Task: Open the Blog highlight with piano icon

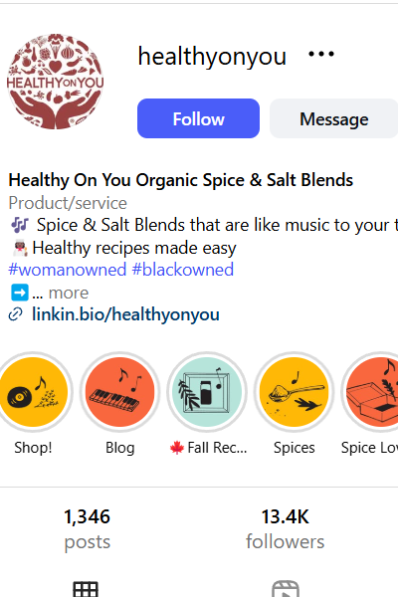Action: (120, 392)
